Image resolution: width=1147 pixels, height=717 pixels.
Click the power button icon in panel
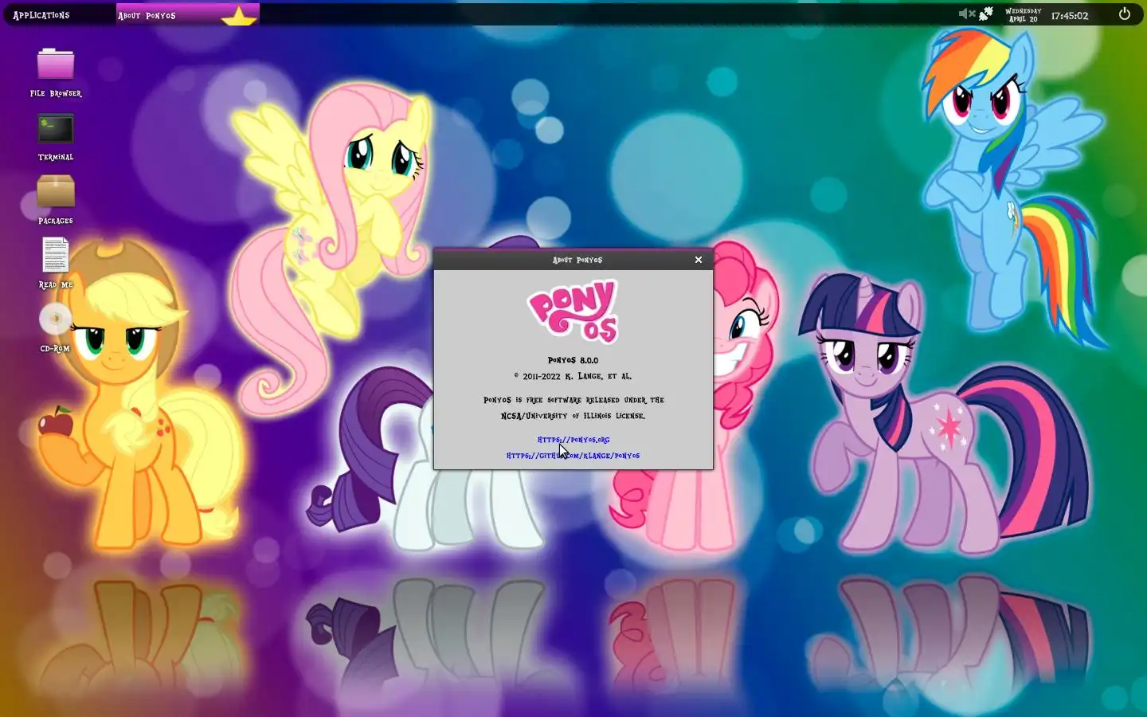tap(1125, 14)
